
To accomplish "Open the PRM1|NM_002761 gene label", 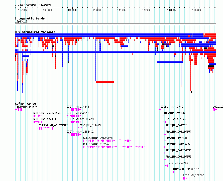I will coord(177,163).
